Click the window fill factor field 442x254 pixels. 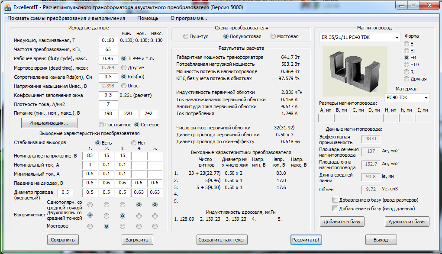click(108, 95)
